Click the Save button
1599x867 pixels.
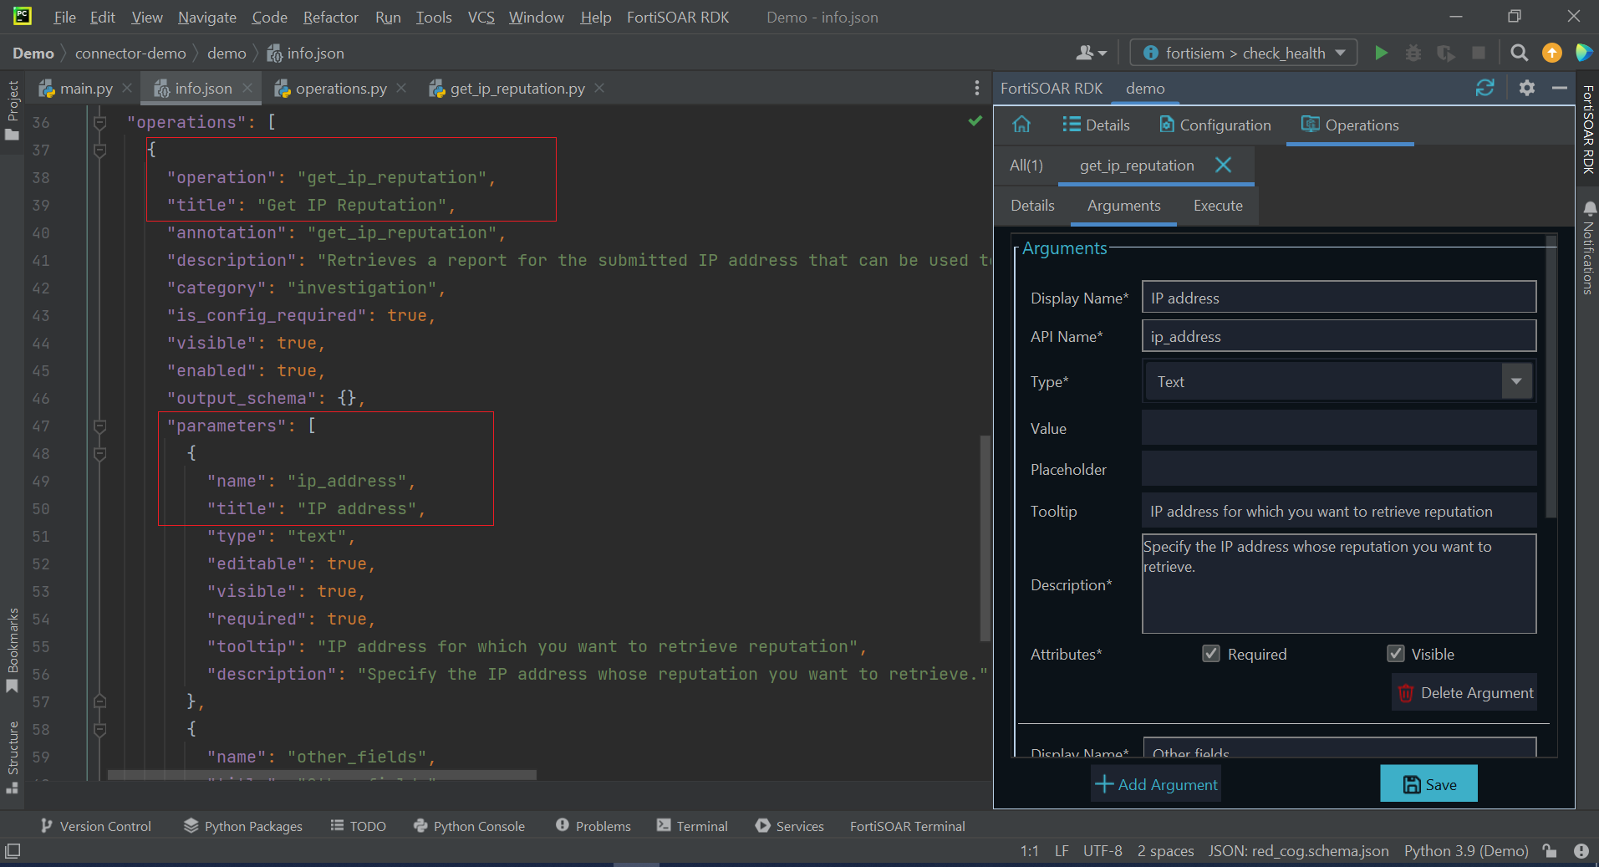click(x=1428, y=784)
